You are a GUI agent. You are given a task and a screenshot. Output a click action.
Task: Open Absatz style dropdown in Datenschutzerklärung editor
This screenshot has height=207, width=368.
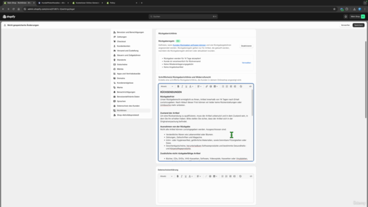(x=166, y=177)
